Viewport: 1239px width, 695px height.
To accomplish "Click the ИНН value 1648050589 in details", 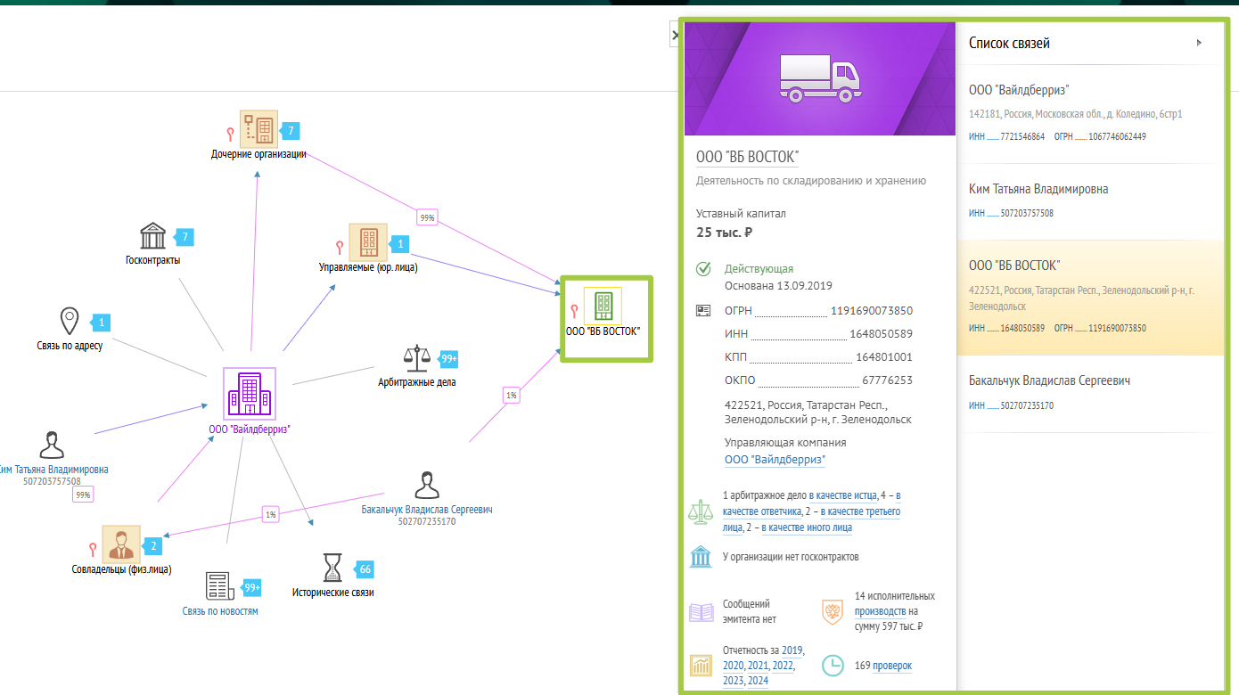I will (882, 334).
